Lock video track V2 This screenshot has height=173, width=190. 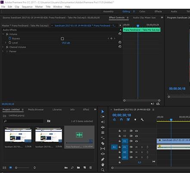(x=119, y=136)
